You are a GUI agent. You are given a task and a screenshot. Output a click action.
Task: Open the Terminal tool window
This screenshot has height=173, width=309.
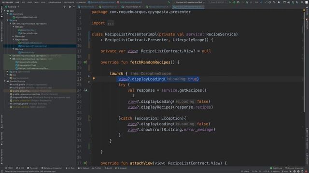(x=32, y=168)
